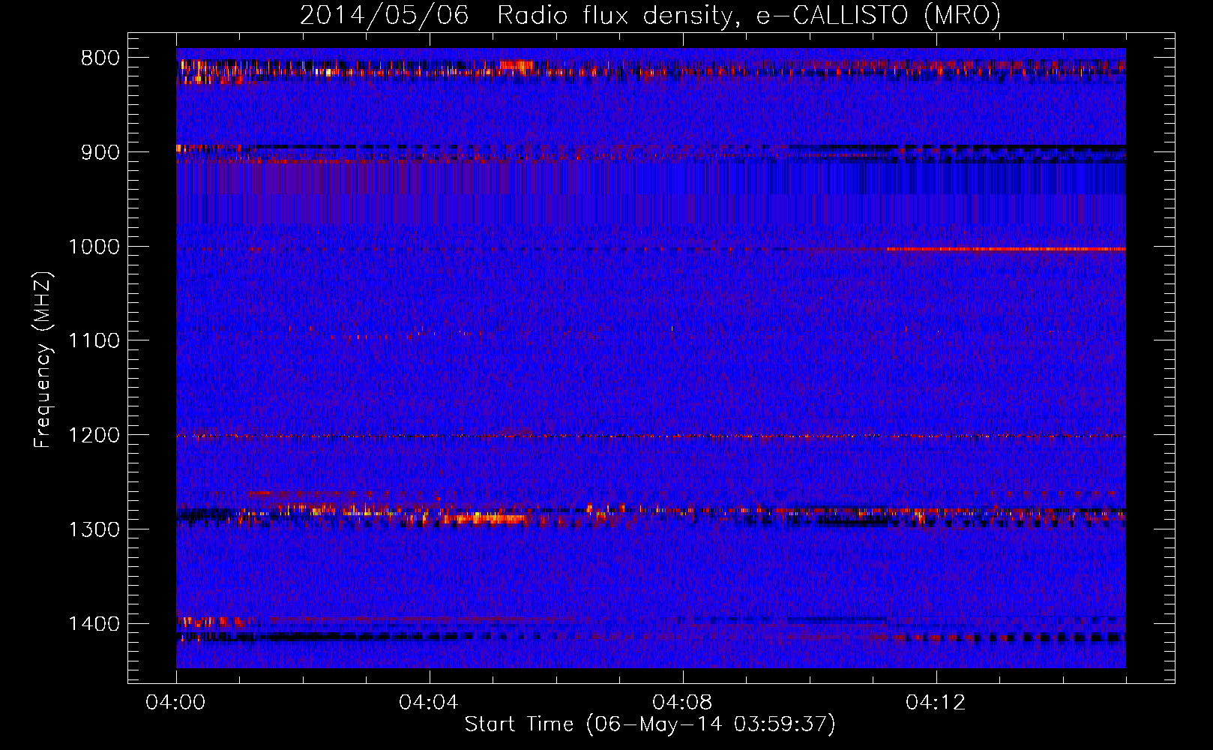The width and height of the screenshot is (1213, 750).
Task: Click the Start Time axis caption
Action: [x=649, y=724]
